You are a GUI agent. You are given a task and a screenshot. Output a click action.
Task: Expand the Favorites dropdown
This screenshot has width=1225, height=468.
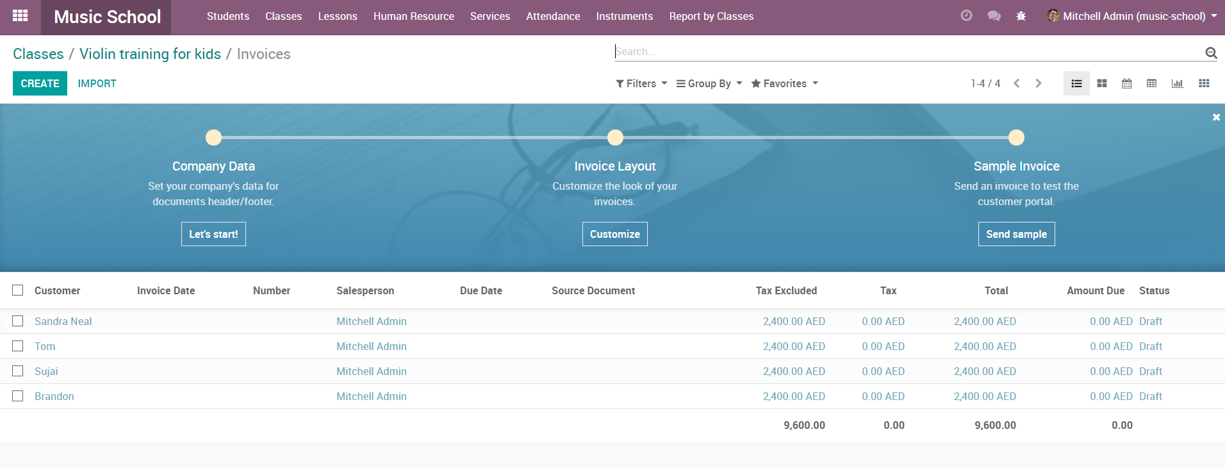pos(784,83)
